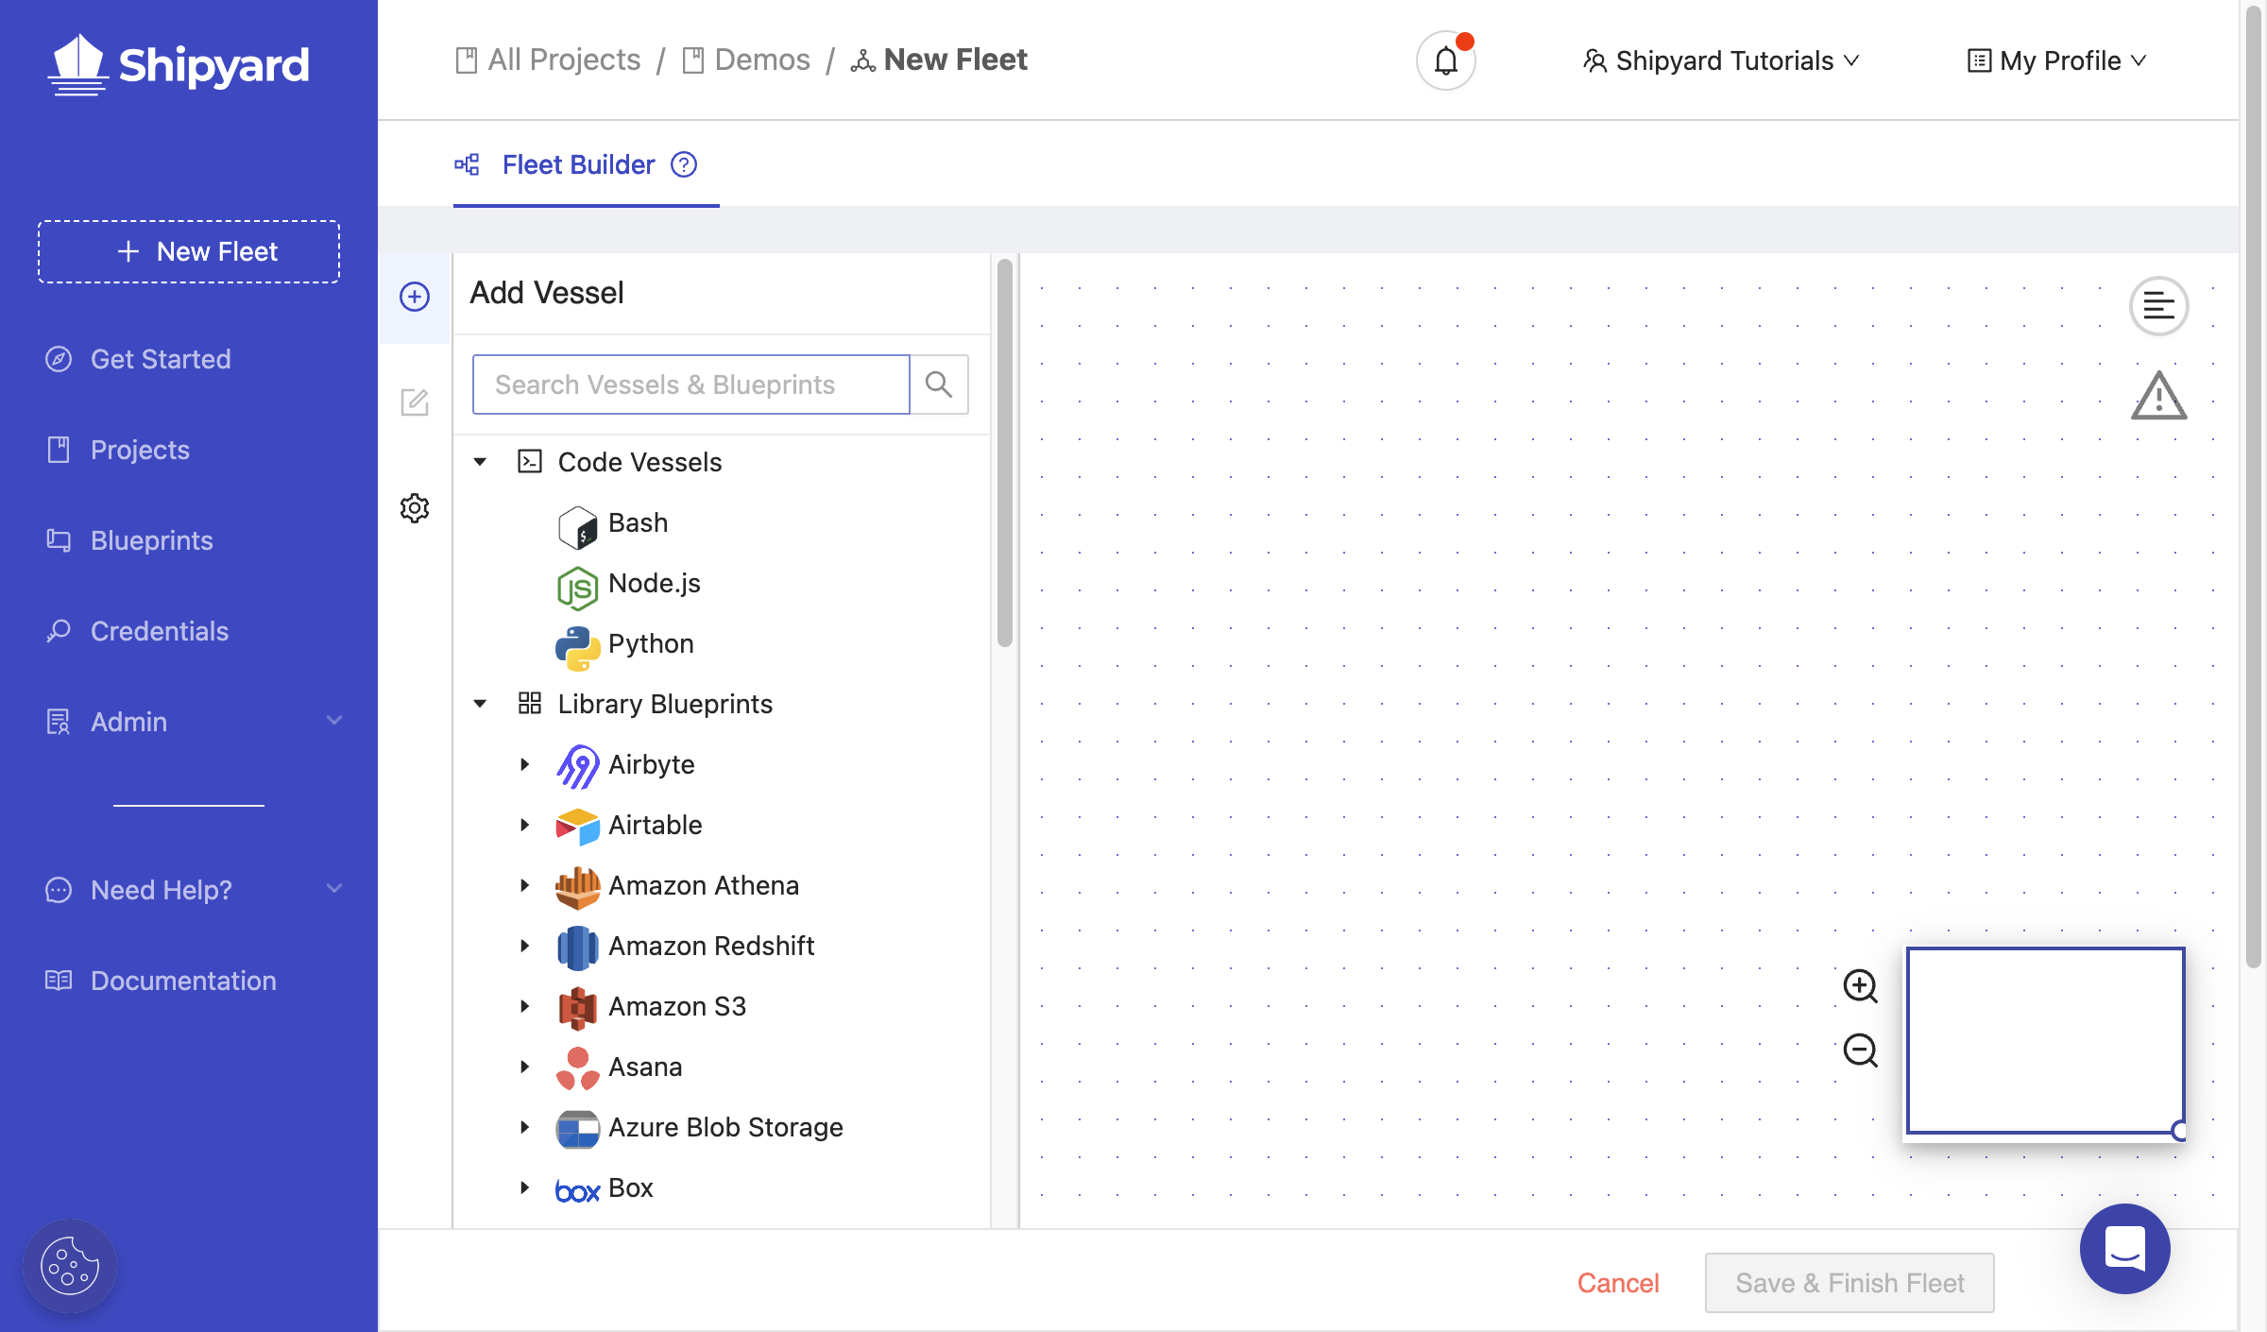The height and width of the screenshot is (1332, 2267).
Task: Click the page vertical scrollbar
Action: (x=2254, y=487)
